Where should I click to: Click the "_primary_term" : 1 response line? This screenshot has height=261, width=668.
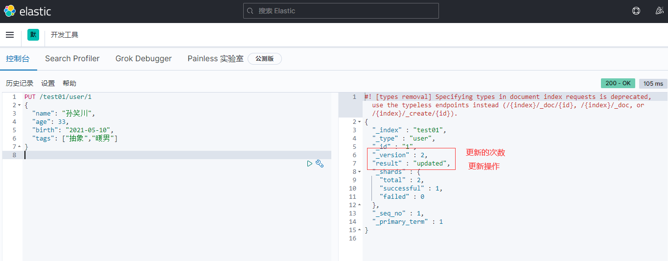point(408,222)
